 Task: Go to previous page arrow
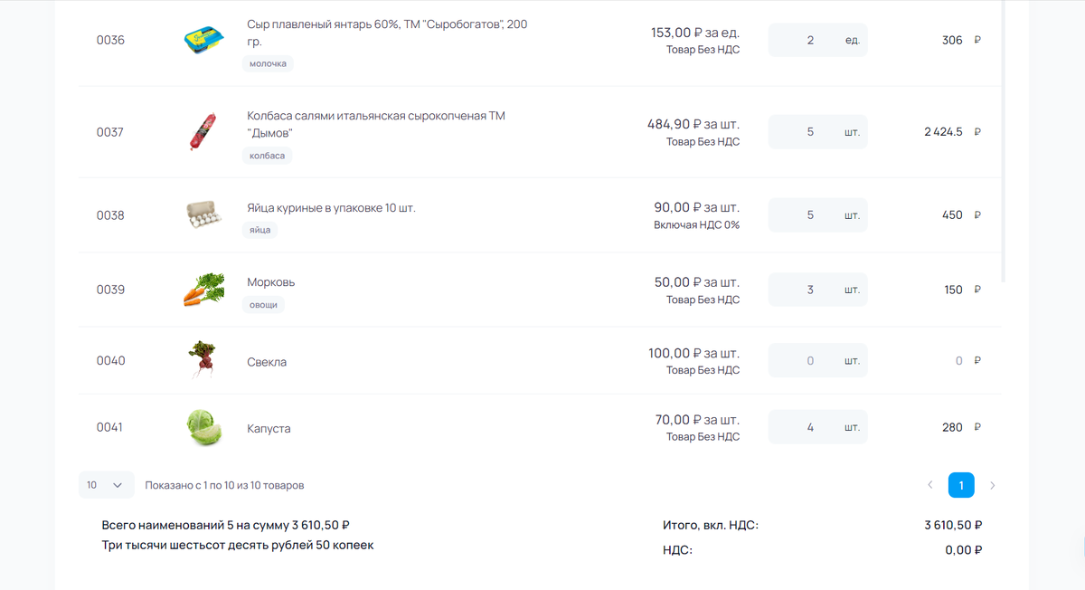point(930,486)
